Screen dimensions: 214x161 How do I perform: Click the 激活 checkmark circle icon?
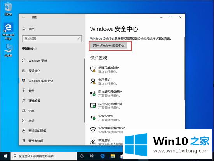tap(24, 120)
